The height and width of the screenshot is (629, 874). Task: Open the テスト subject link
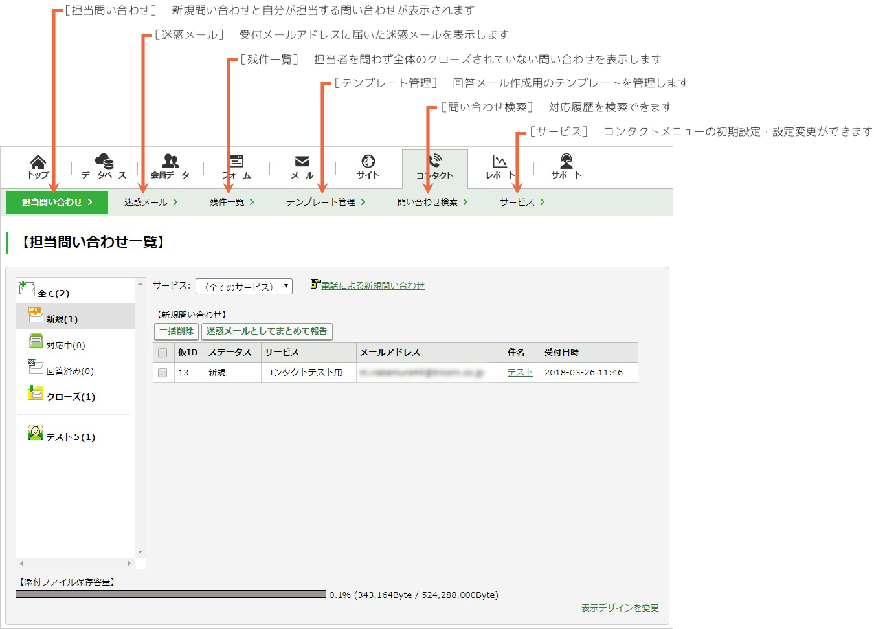(521, 373)
